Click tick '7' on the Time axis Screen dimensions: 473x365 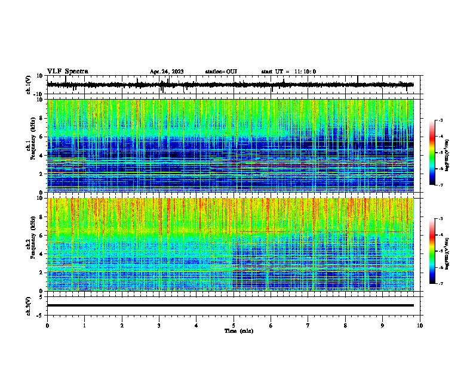point(308,326)
